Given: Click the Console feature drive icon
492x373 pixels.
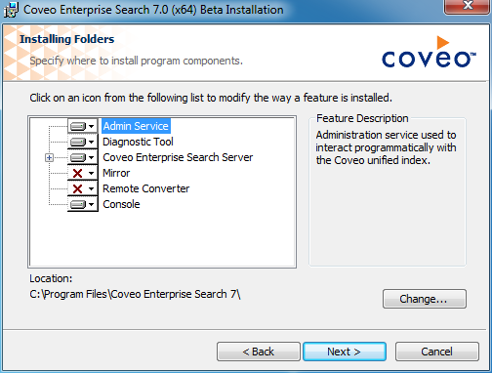Looking at the screenshot, I should coord(78,204).
